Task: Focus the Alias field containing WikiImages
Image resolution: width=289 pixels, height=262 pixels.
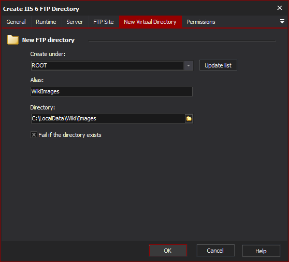Action: [111, 92]
